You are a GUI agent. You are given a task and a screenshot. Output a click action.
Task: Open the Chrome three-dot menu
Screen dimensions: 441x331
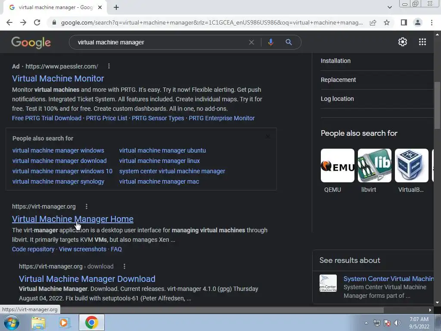pos(432,22)
